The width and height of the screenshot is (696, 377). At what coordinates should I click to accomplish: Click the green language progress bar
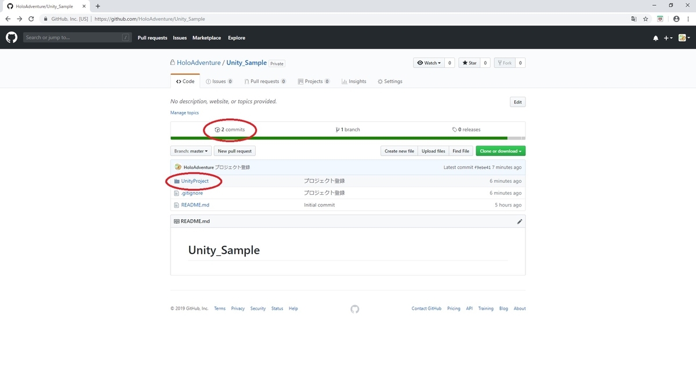click(339, 138)
